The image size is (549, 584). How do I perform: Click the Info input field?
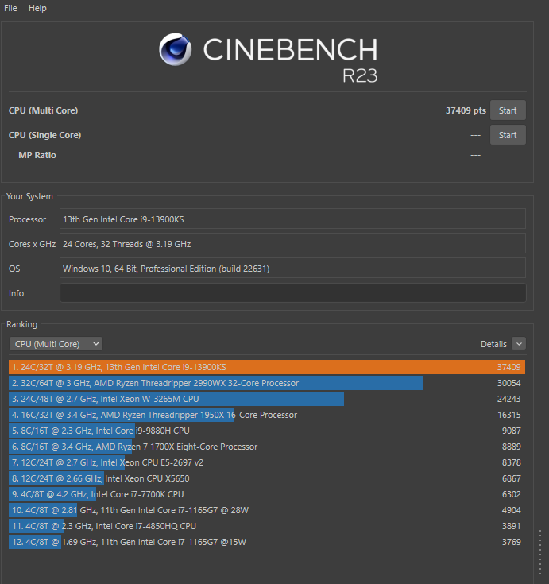coord(292,292)
